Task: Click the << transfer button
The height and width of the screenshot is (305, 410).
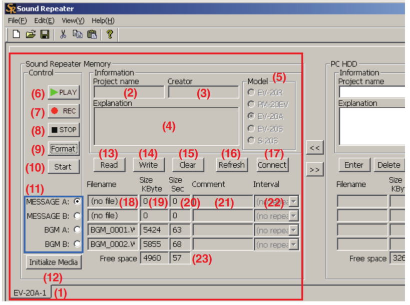Action: click(x=314, y=148)
